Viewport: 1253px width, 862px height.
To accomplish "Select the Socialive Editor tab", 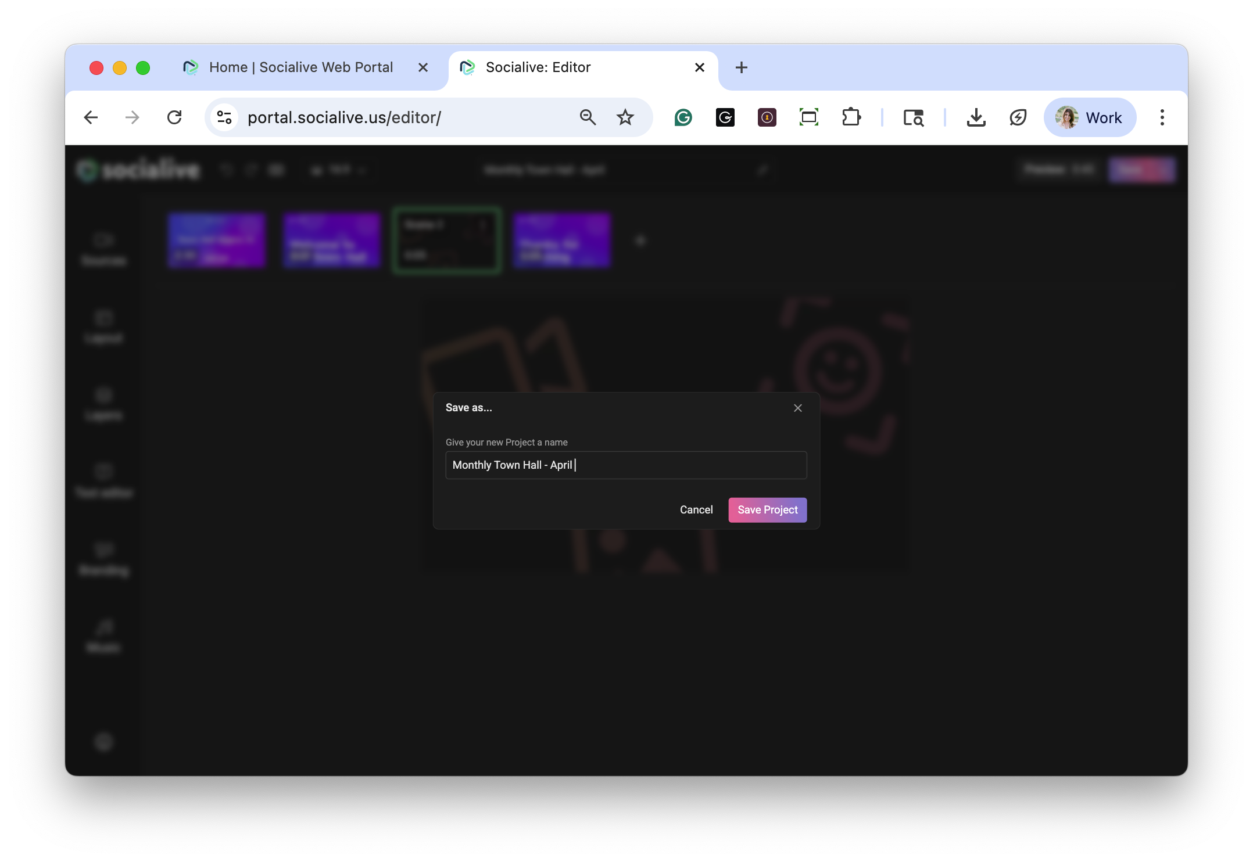I will click(538, 67).
